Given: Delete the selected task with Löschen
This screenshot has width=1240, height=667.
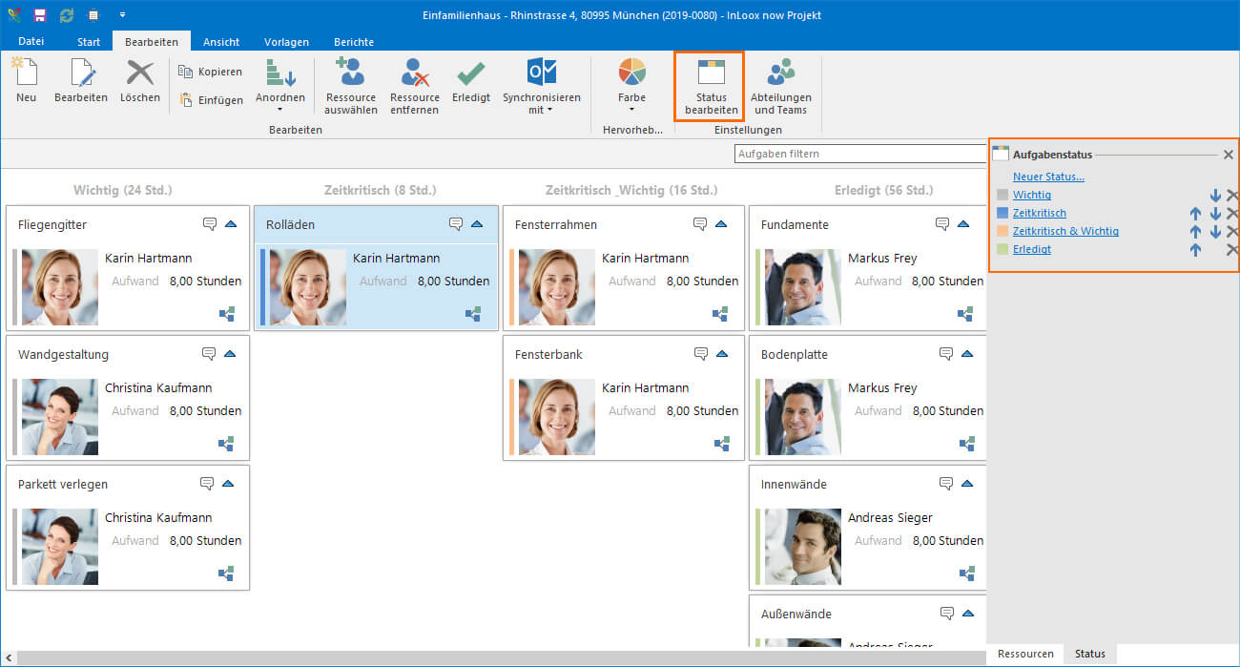Looking at the screenshot, I should 140,81.
